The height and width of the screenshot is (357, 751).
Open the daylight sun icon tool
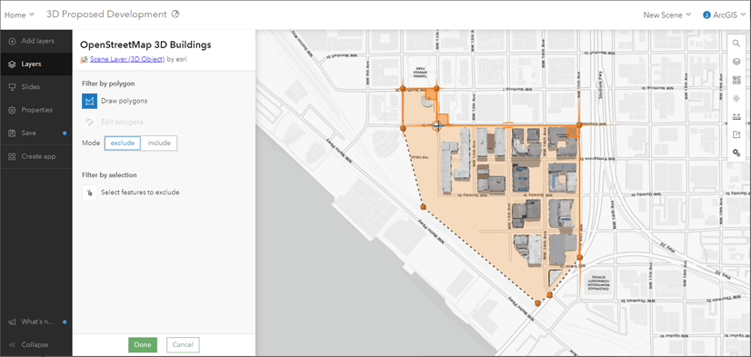pyautogui.click(x=736, y=98)
